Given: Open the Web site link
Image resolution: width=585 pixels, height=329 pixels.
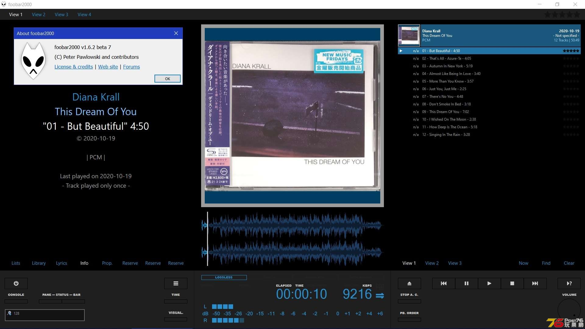Looking at the screenshot, I should click(108, 67).
